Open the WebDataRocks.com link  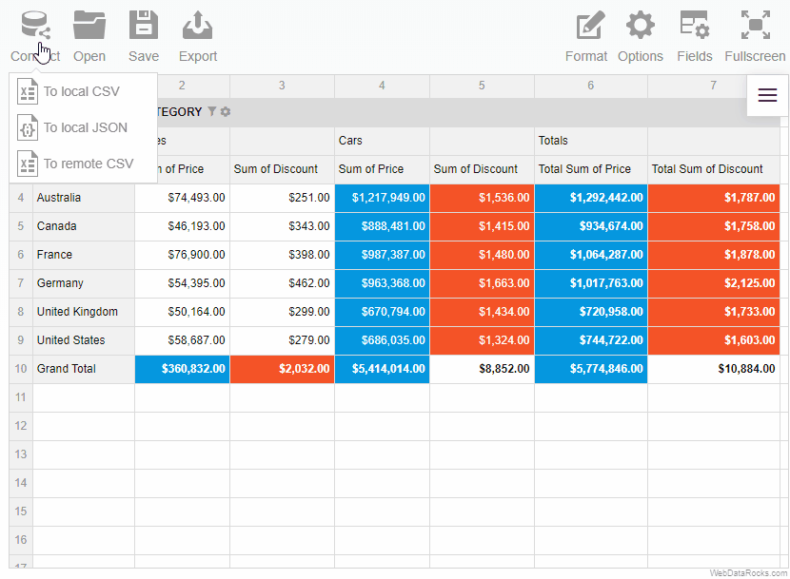point(748,571)
